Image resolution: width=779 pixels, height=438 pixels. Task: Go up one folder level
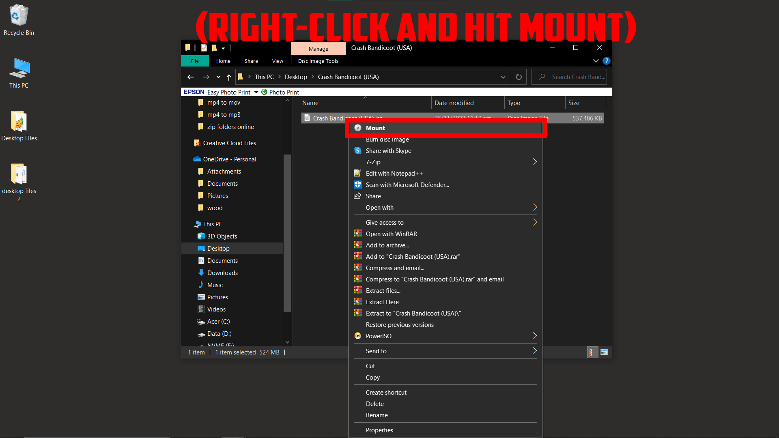pyautogui.click(x=228, y=77)
